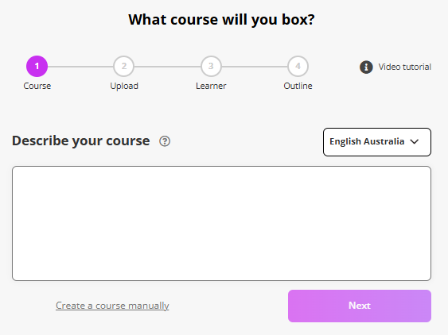Select the Learner step label
This screenshot has height=335, width=448.
pos(211,86)
